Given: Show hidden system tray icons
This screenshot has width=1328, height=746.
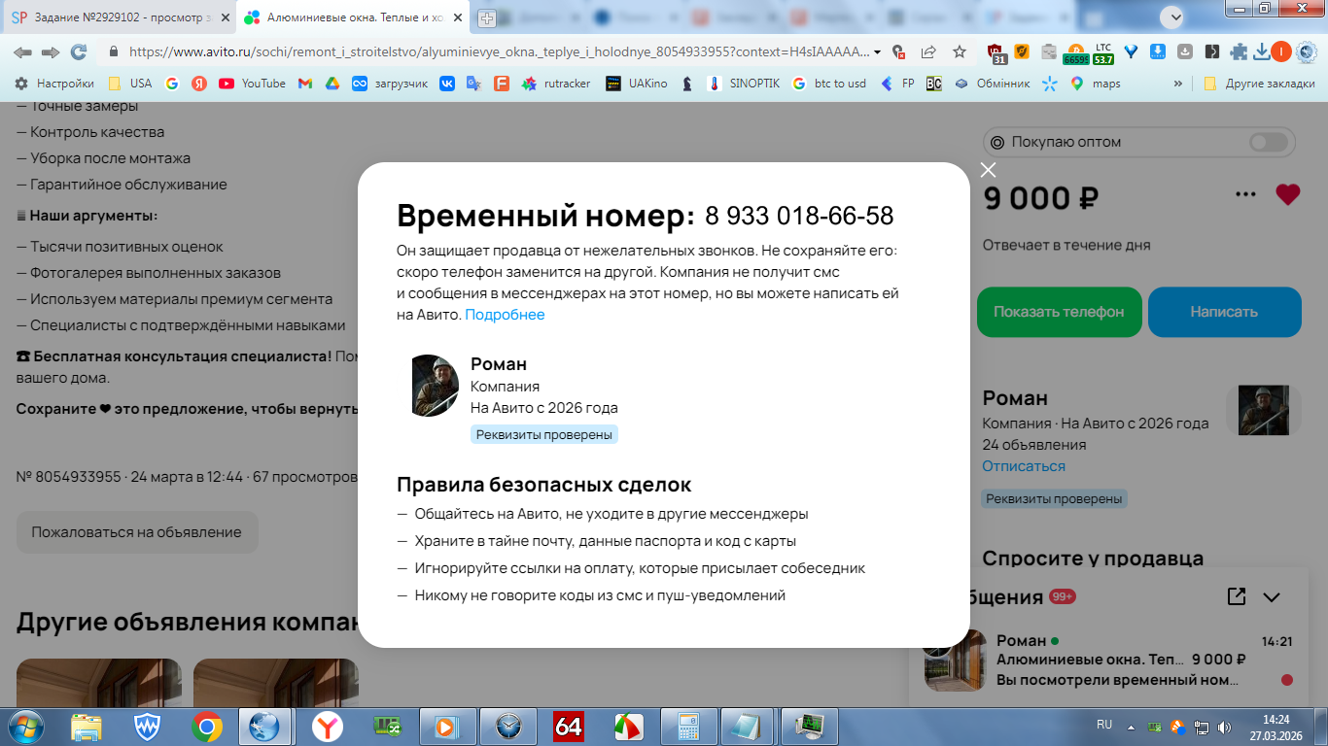Looking at the screenshot, I should coord(1130,727).
